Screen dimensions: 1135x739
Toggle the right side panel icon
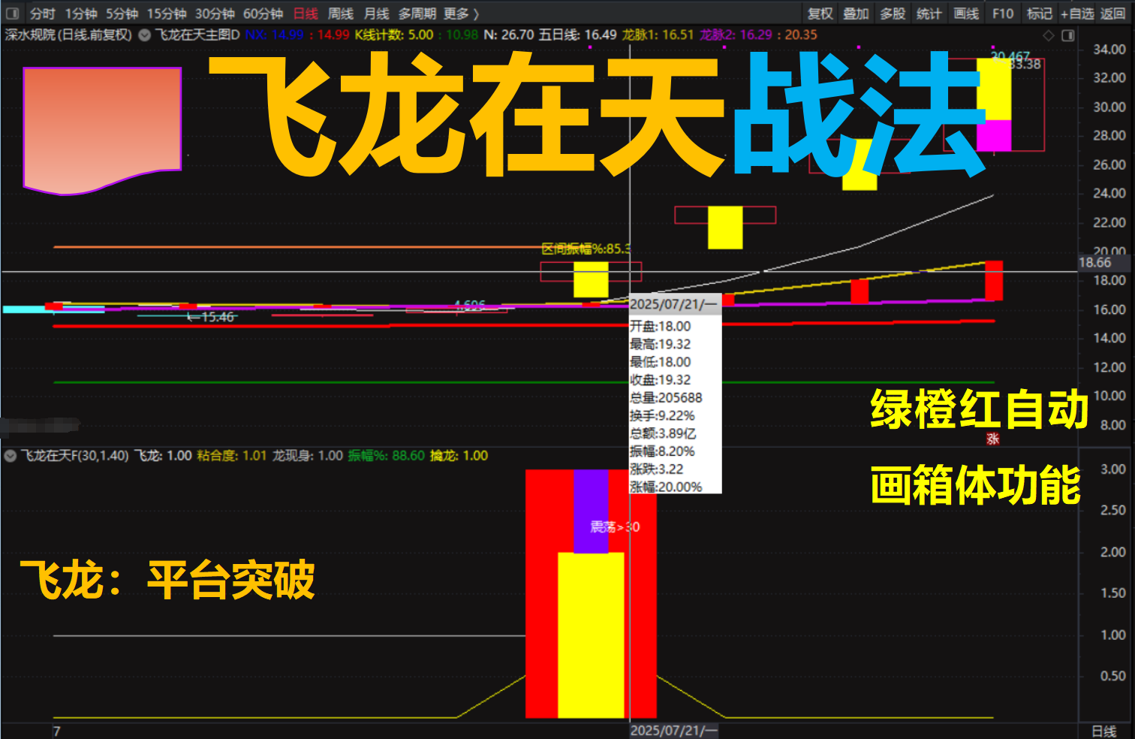point(1068,35)
